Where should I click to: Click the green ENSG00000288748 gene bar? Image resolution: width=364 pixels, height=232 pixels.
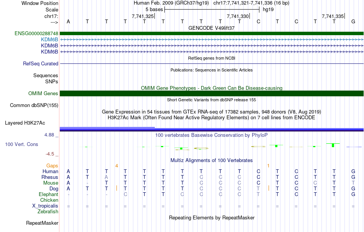[212, 34]
